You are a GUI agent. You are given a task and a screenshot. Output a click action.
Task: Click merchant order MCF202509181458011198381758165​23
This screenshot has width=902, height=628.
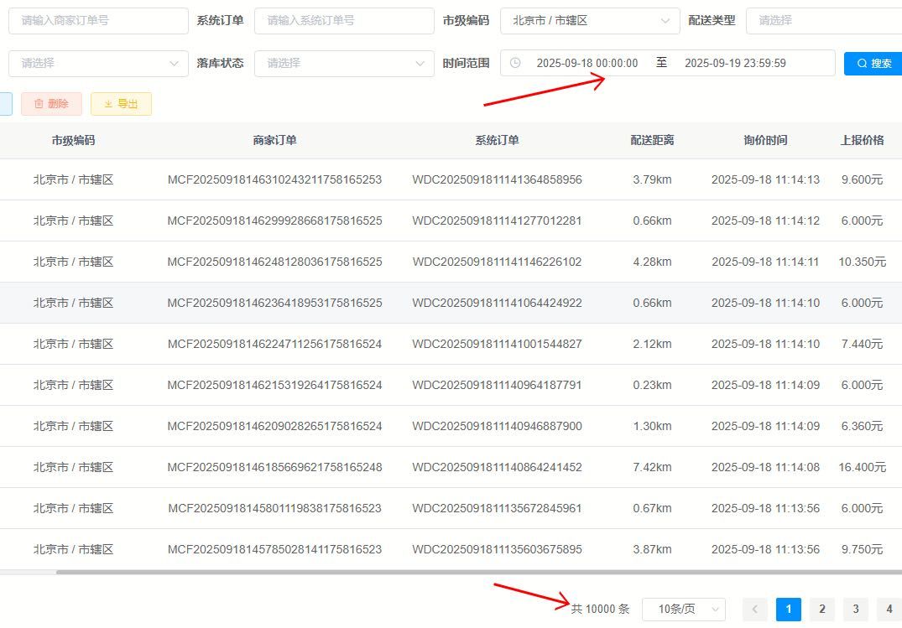point(274,509)
